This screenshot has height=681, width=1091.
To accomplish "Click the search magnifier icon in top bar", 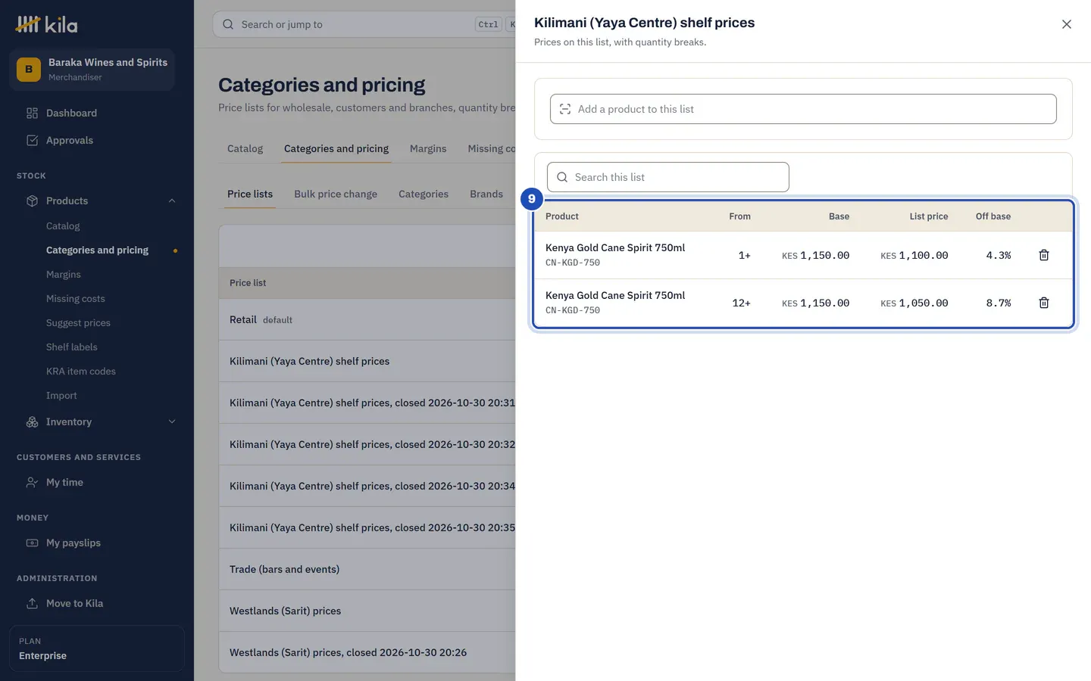I will point(228,24).
